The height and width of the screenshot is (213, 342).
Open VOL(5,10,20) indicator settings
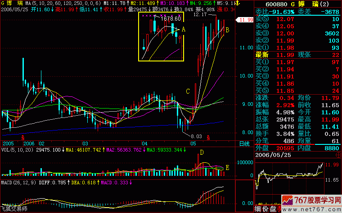click(x=17, y=149)
